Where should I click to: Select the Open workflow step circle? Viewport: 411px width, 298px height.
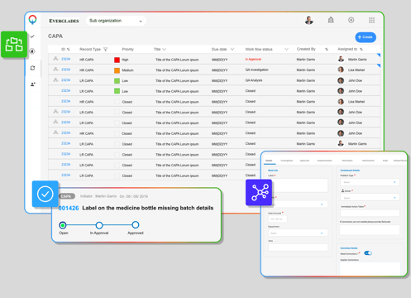point(63,225)
